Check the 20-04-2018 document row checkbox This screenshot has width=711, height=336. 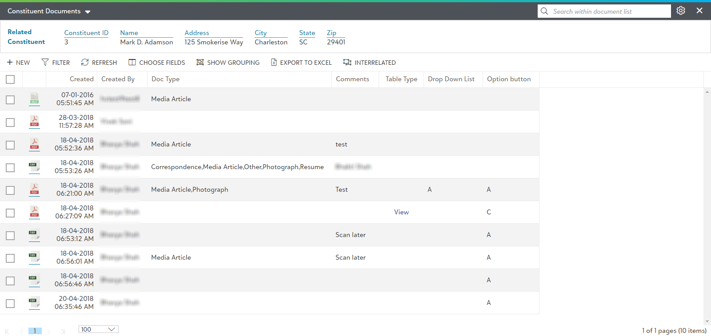pos(10,304)
